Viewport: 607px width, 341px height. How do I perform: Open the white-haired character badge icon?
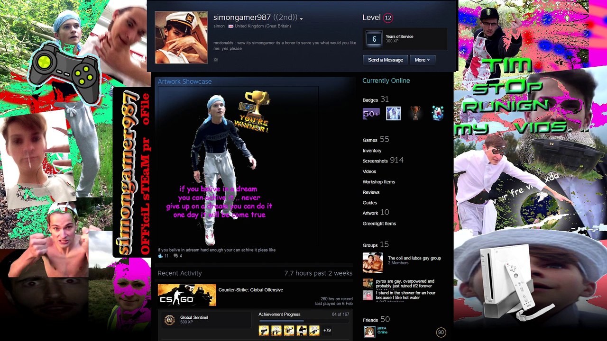(x=393, y=114)
